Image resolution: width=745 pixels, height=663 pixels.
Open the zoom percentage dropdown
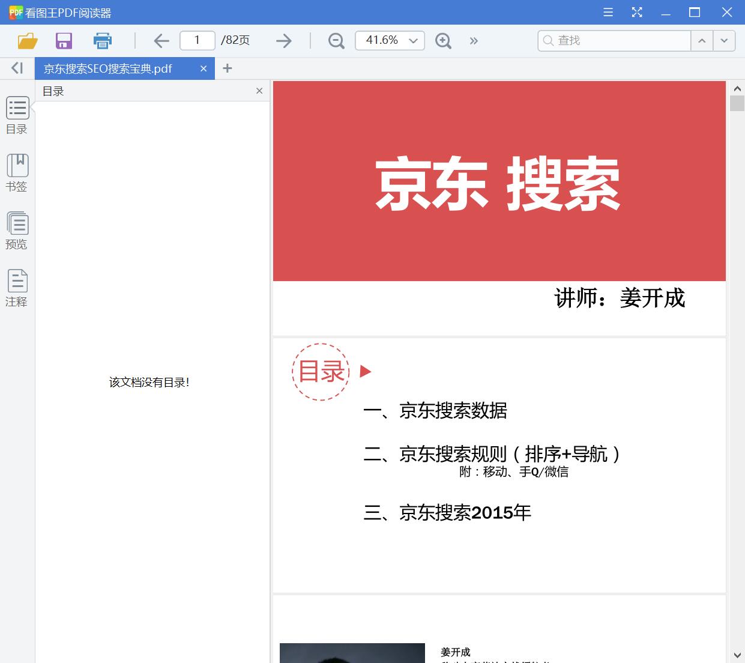point(413,40)
